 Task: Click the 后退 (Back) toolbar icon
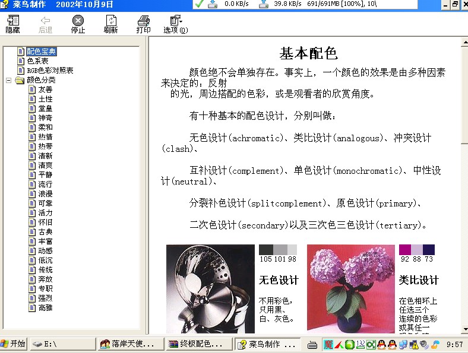[45, 24]
